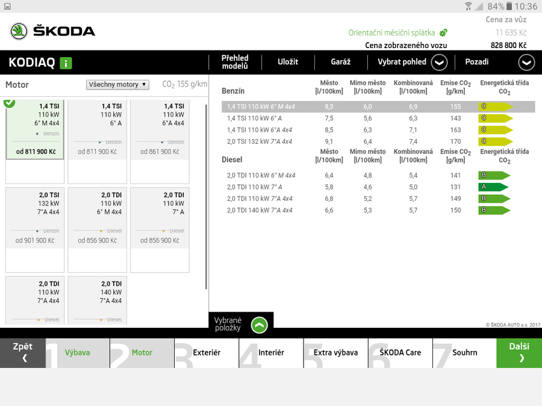The width and height of the screenshot is (542, 406).
Task: Click table row 1,4 TSI 110 kW 6° A
Action: [x=378, y=118]
